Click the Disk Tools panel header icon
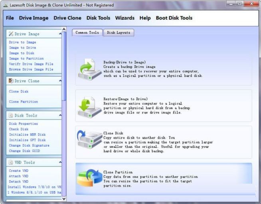Viewport: 261px width, 204px height. click(x=11, y=115)
